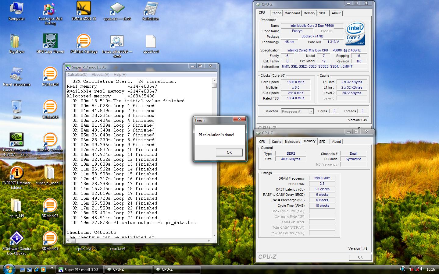Image resolution: width=439 pixels, height=274 pixels.
Task: Open the cpuz_149 folder icon
Action: (16, 208)
